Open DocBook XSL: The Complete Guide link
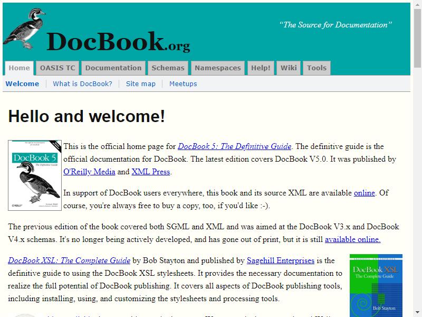 69,260
